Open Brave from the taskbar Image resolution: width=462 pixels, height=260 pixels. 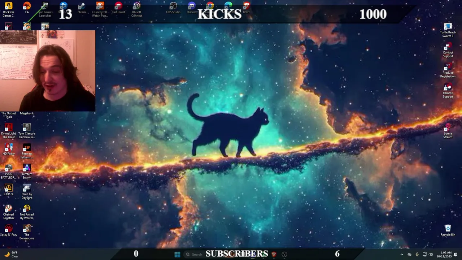tap(274, 254)
